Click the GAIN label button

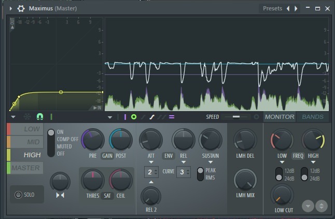[107, 156]
